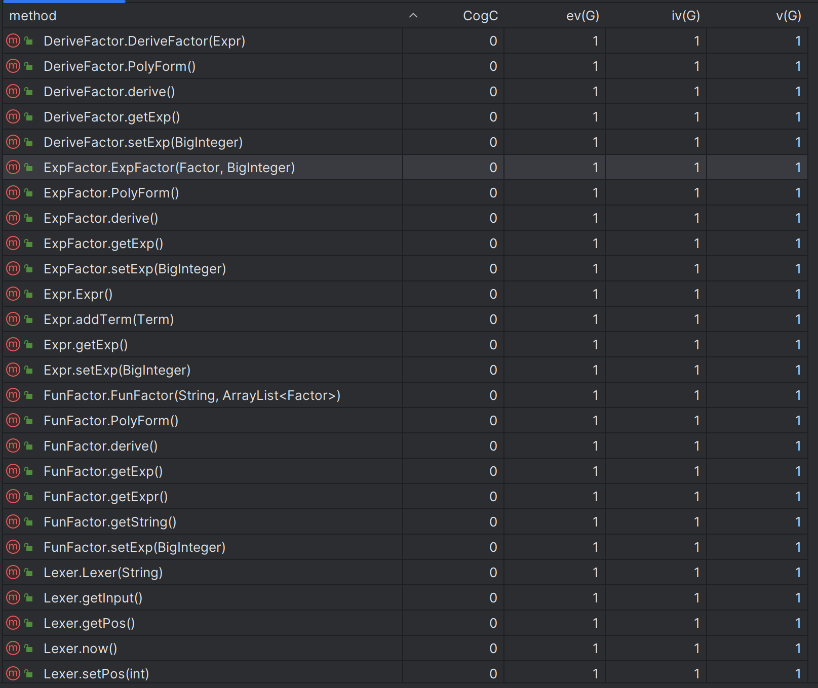Select the Lexer.getInput() method name

93,598
